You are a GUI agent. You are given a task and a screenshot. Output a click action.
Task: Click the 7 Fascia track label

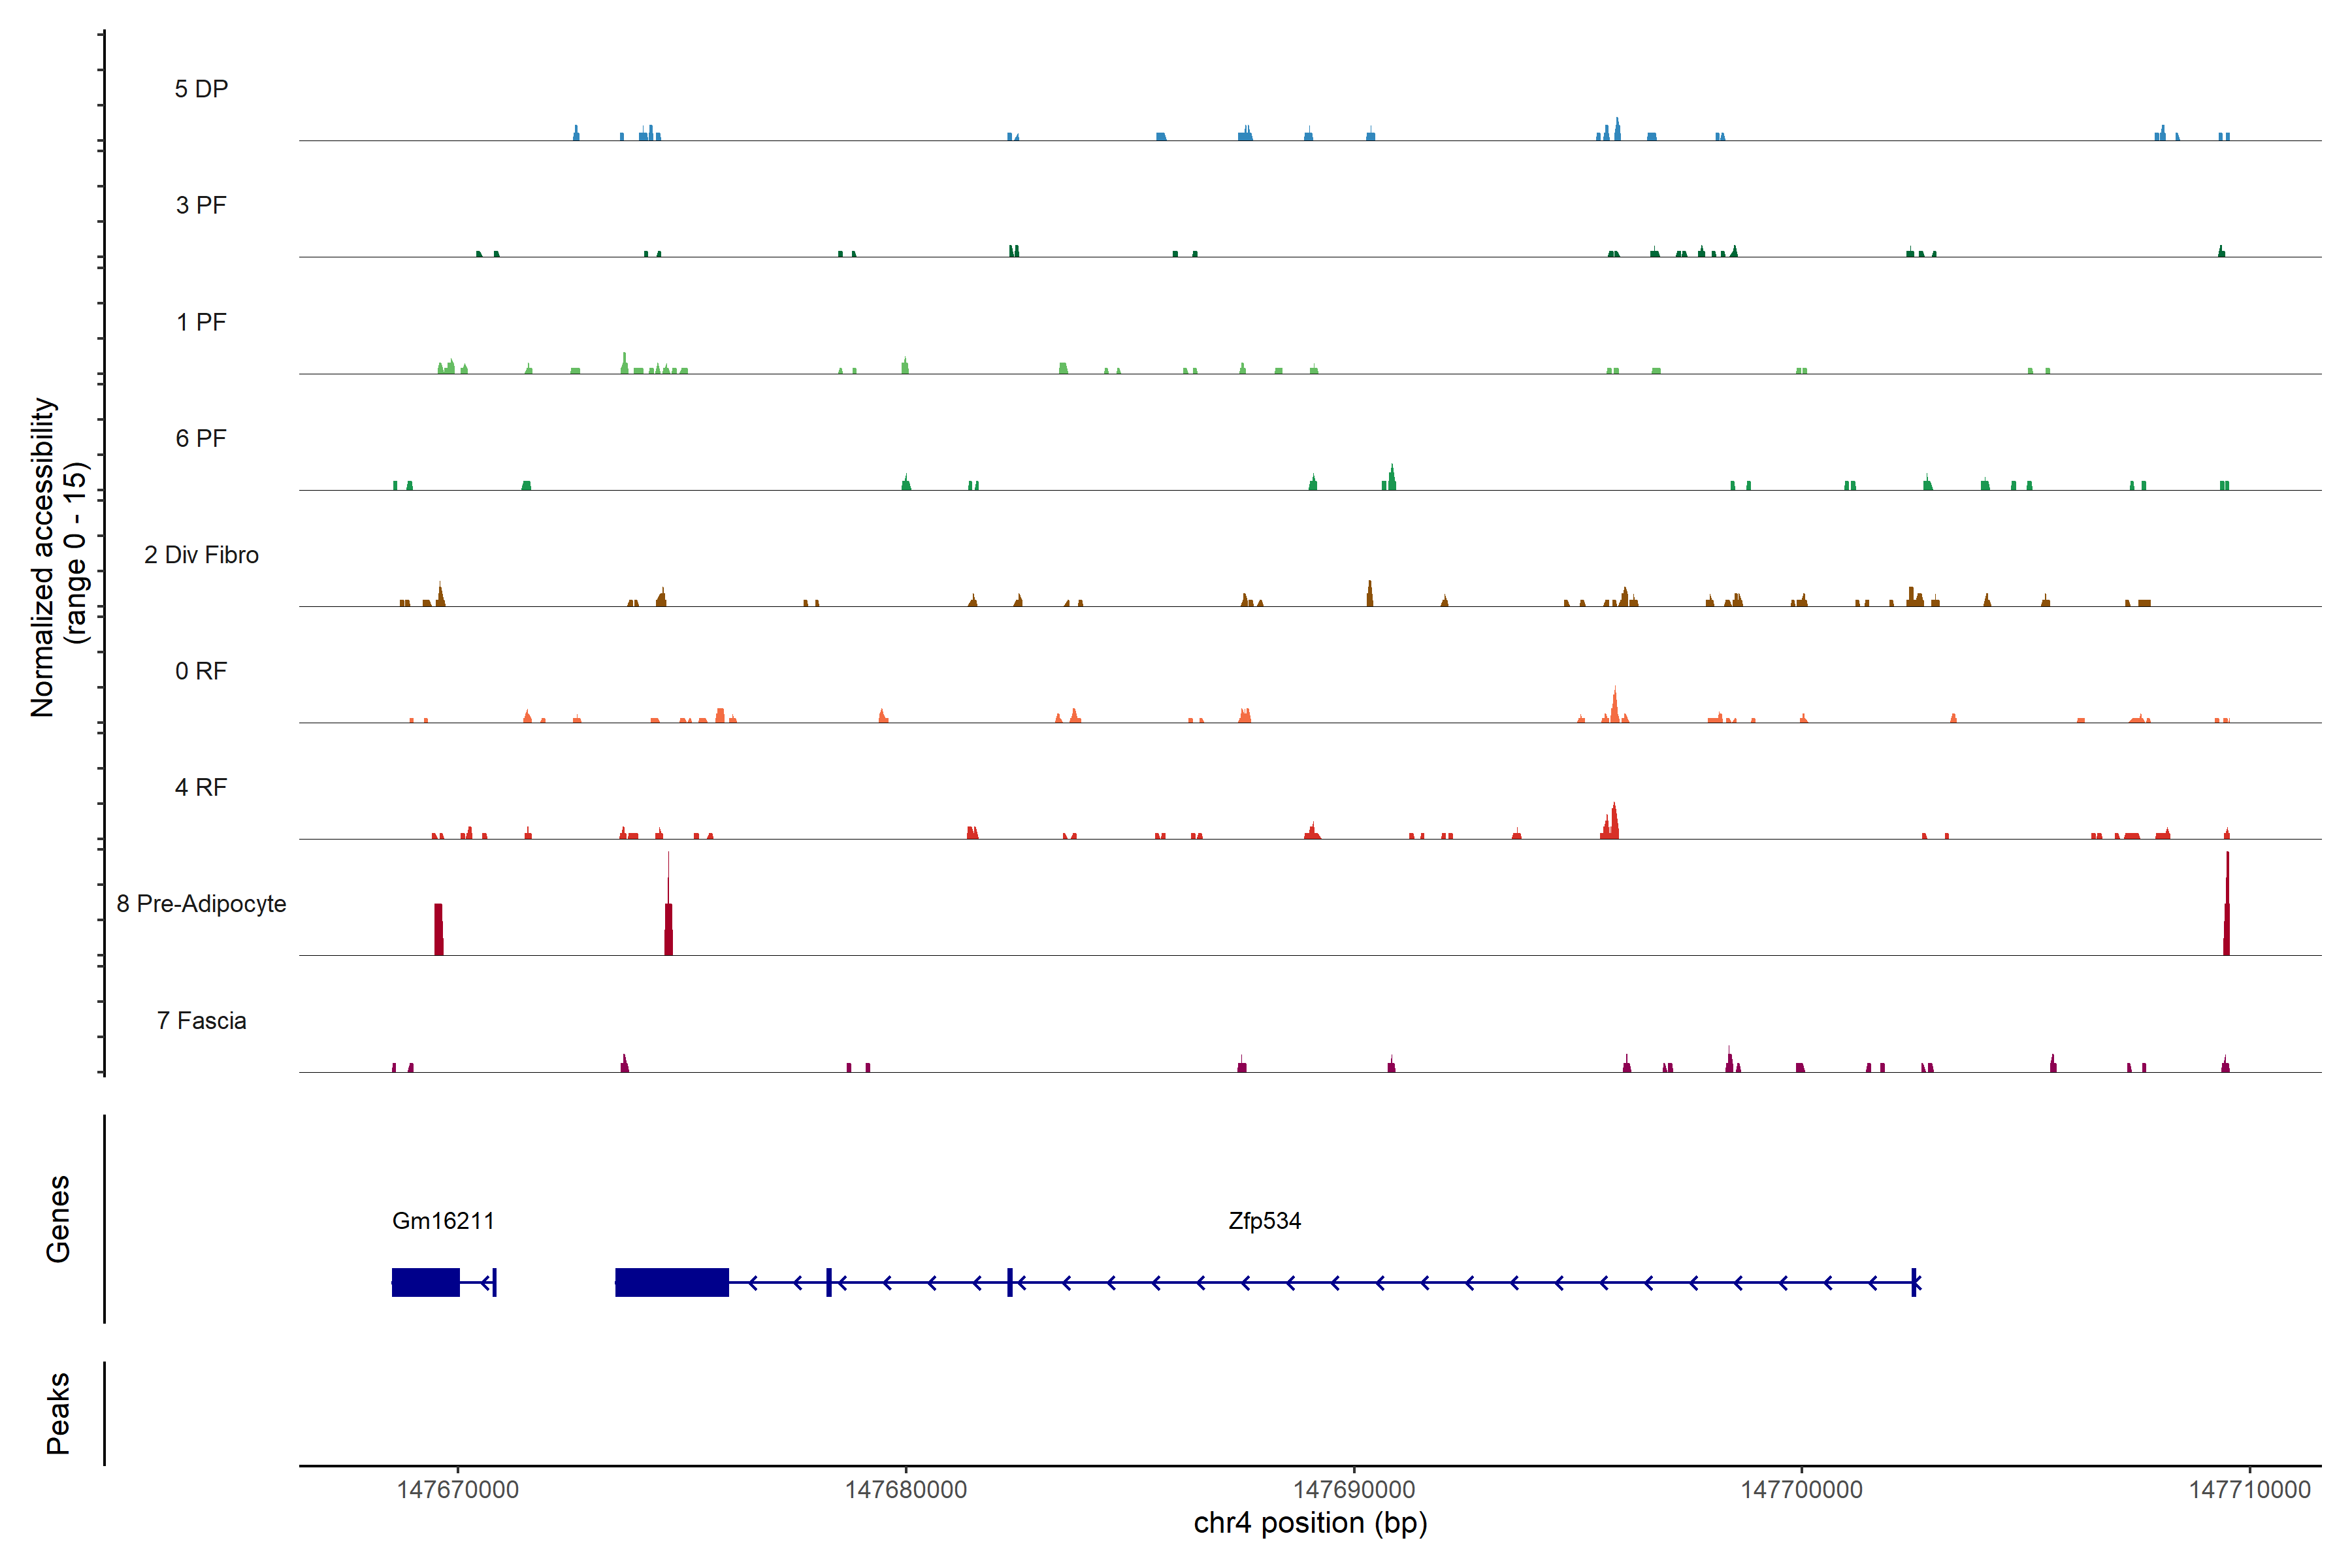[x=201, y=1020]
